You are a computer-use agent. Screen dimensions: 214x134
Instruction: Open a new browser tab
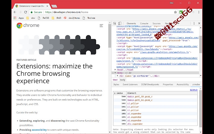(x=54, y=6)
